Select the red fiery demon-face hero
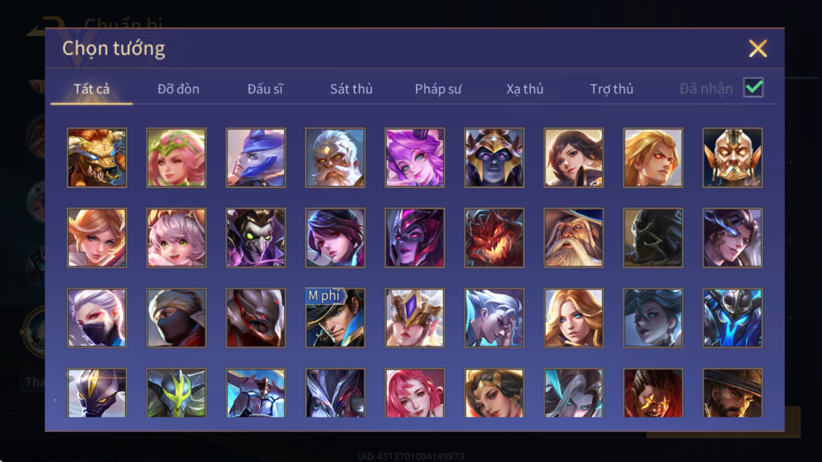 point(494,238)
